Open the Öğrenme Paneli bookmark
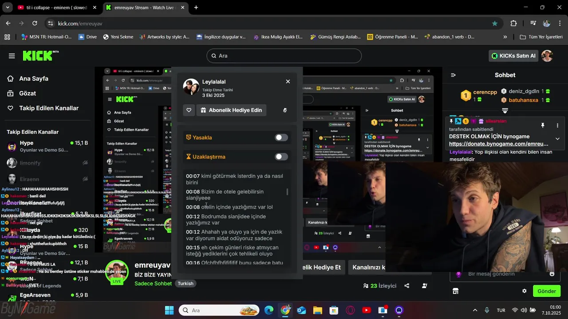This screenshot has height=319, width=568. [392, 37]
